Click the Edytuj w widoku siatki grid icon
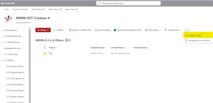Viewport: 213px width, 103px height. coord(70,30)
